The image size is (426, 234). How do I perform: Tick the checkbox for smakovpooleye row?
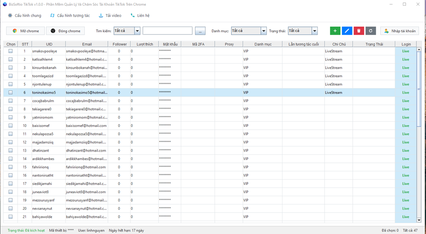pos(10,51)
